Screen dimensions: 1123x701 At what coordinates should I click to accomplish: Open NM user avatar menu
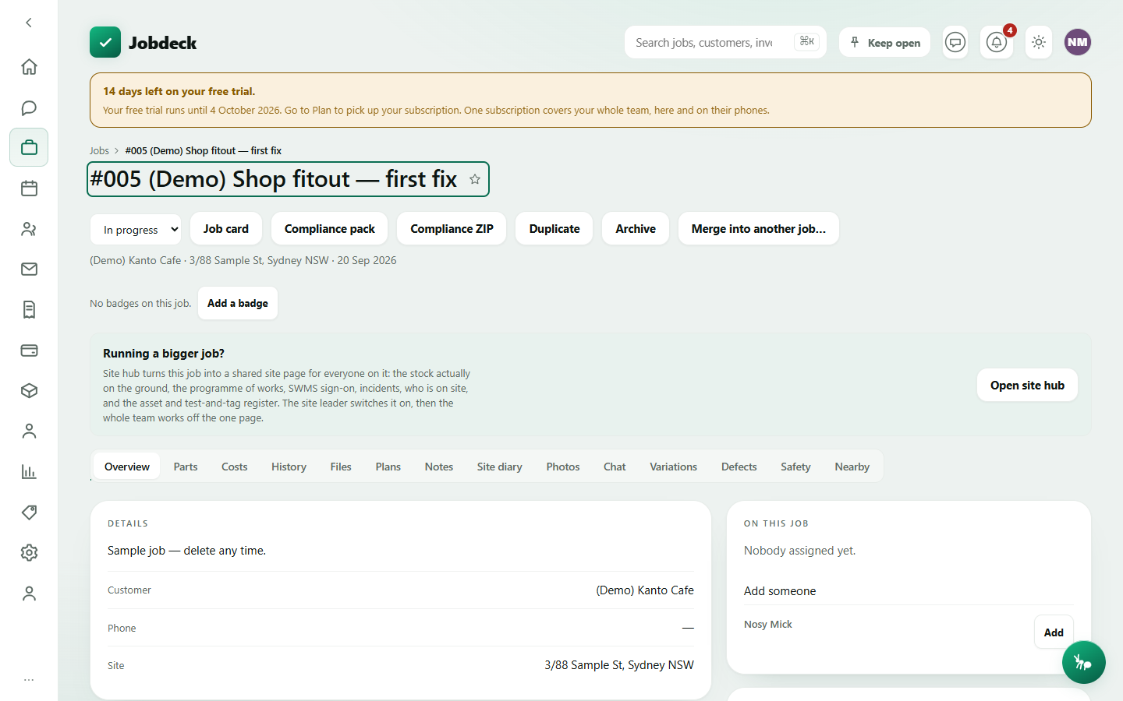(x=1078, y=42)
